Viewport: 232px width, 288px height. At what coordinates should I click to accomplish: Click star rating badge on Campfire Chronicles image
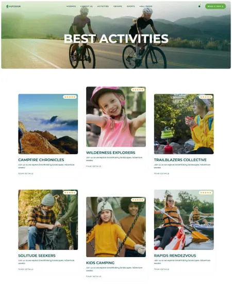click(x=70, y=97)
